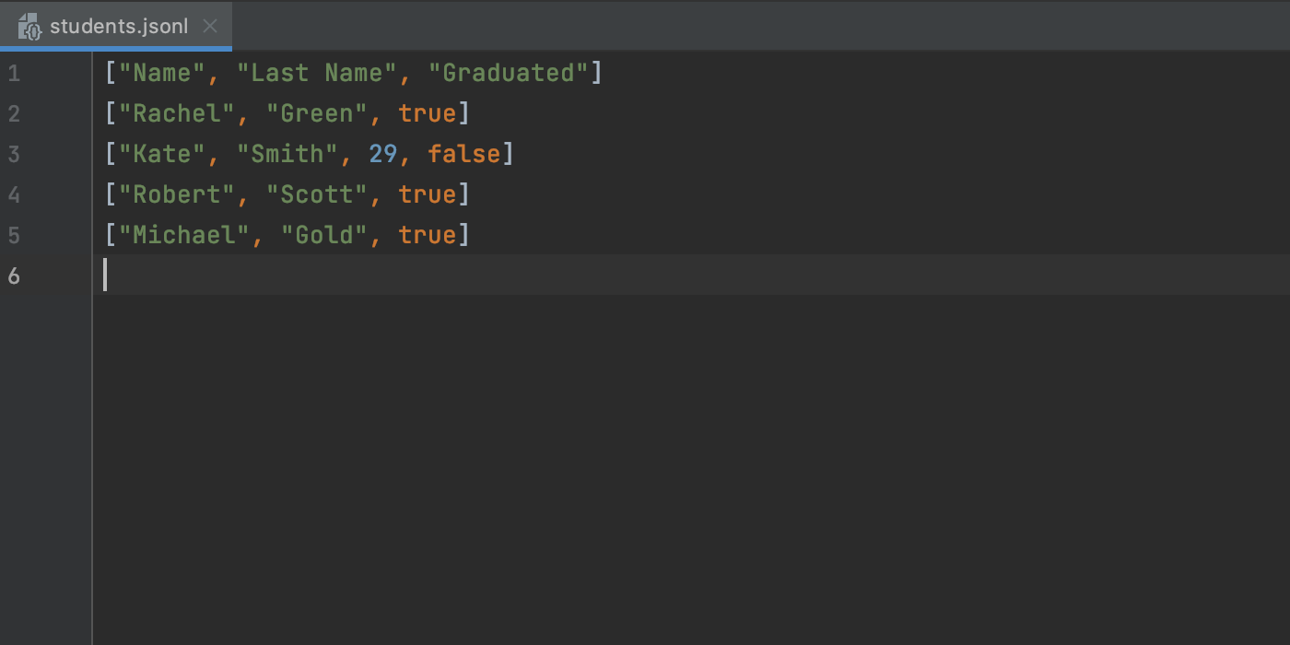Image resolution: width=1290 pixels, height=645 pixels.
Task: Click the true value after "Gold"
Action: [428, 235]
